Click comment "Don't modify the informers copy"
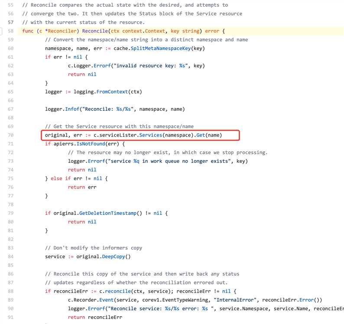The height and width of the screenshot is (324, 344). tap(94, 248)
